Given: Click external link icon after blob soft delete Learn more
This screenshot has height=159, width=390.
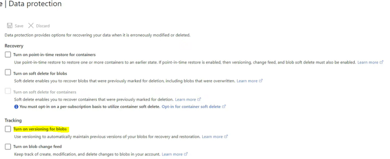Looking at the screenshot, I should pos(261,81).
